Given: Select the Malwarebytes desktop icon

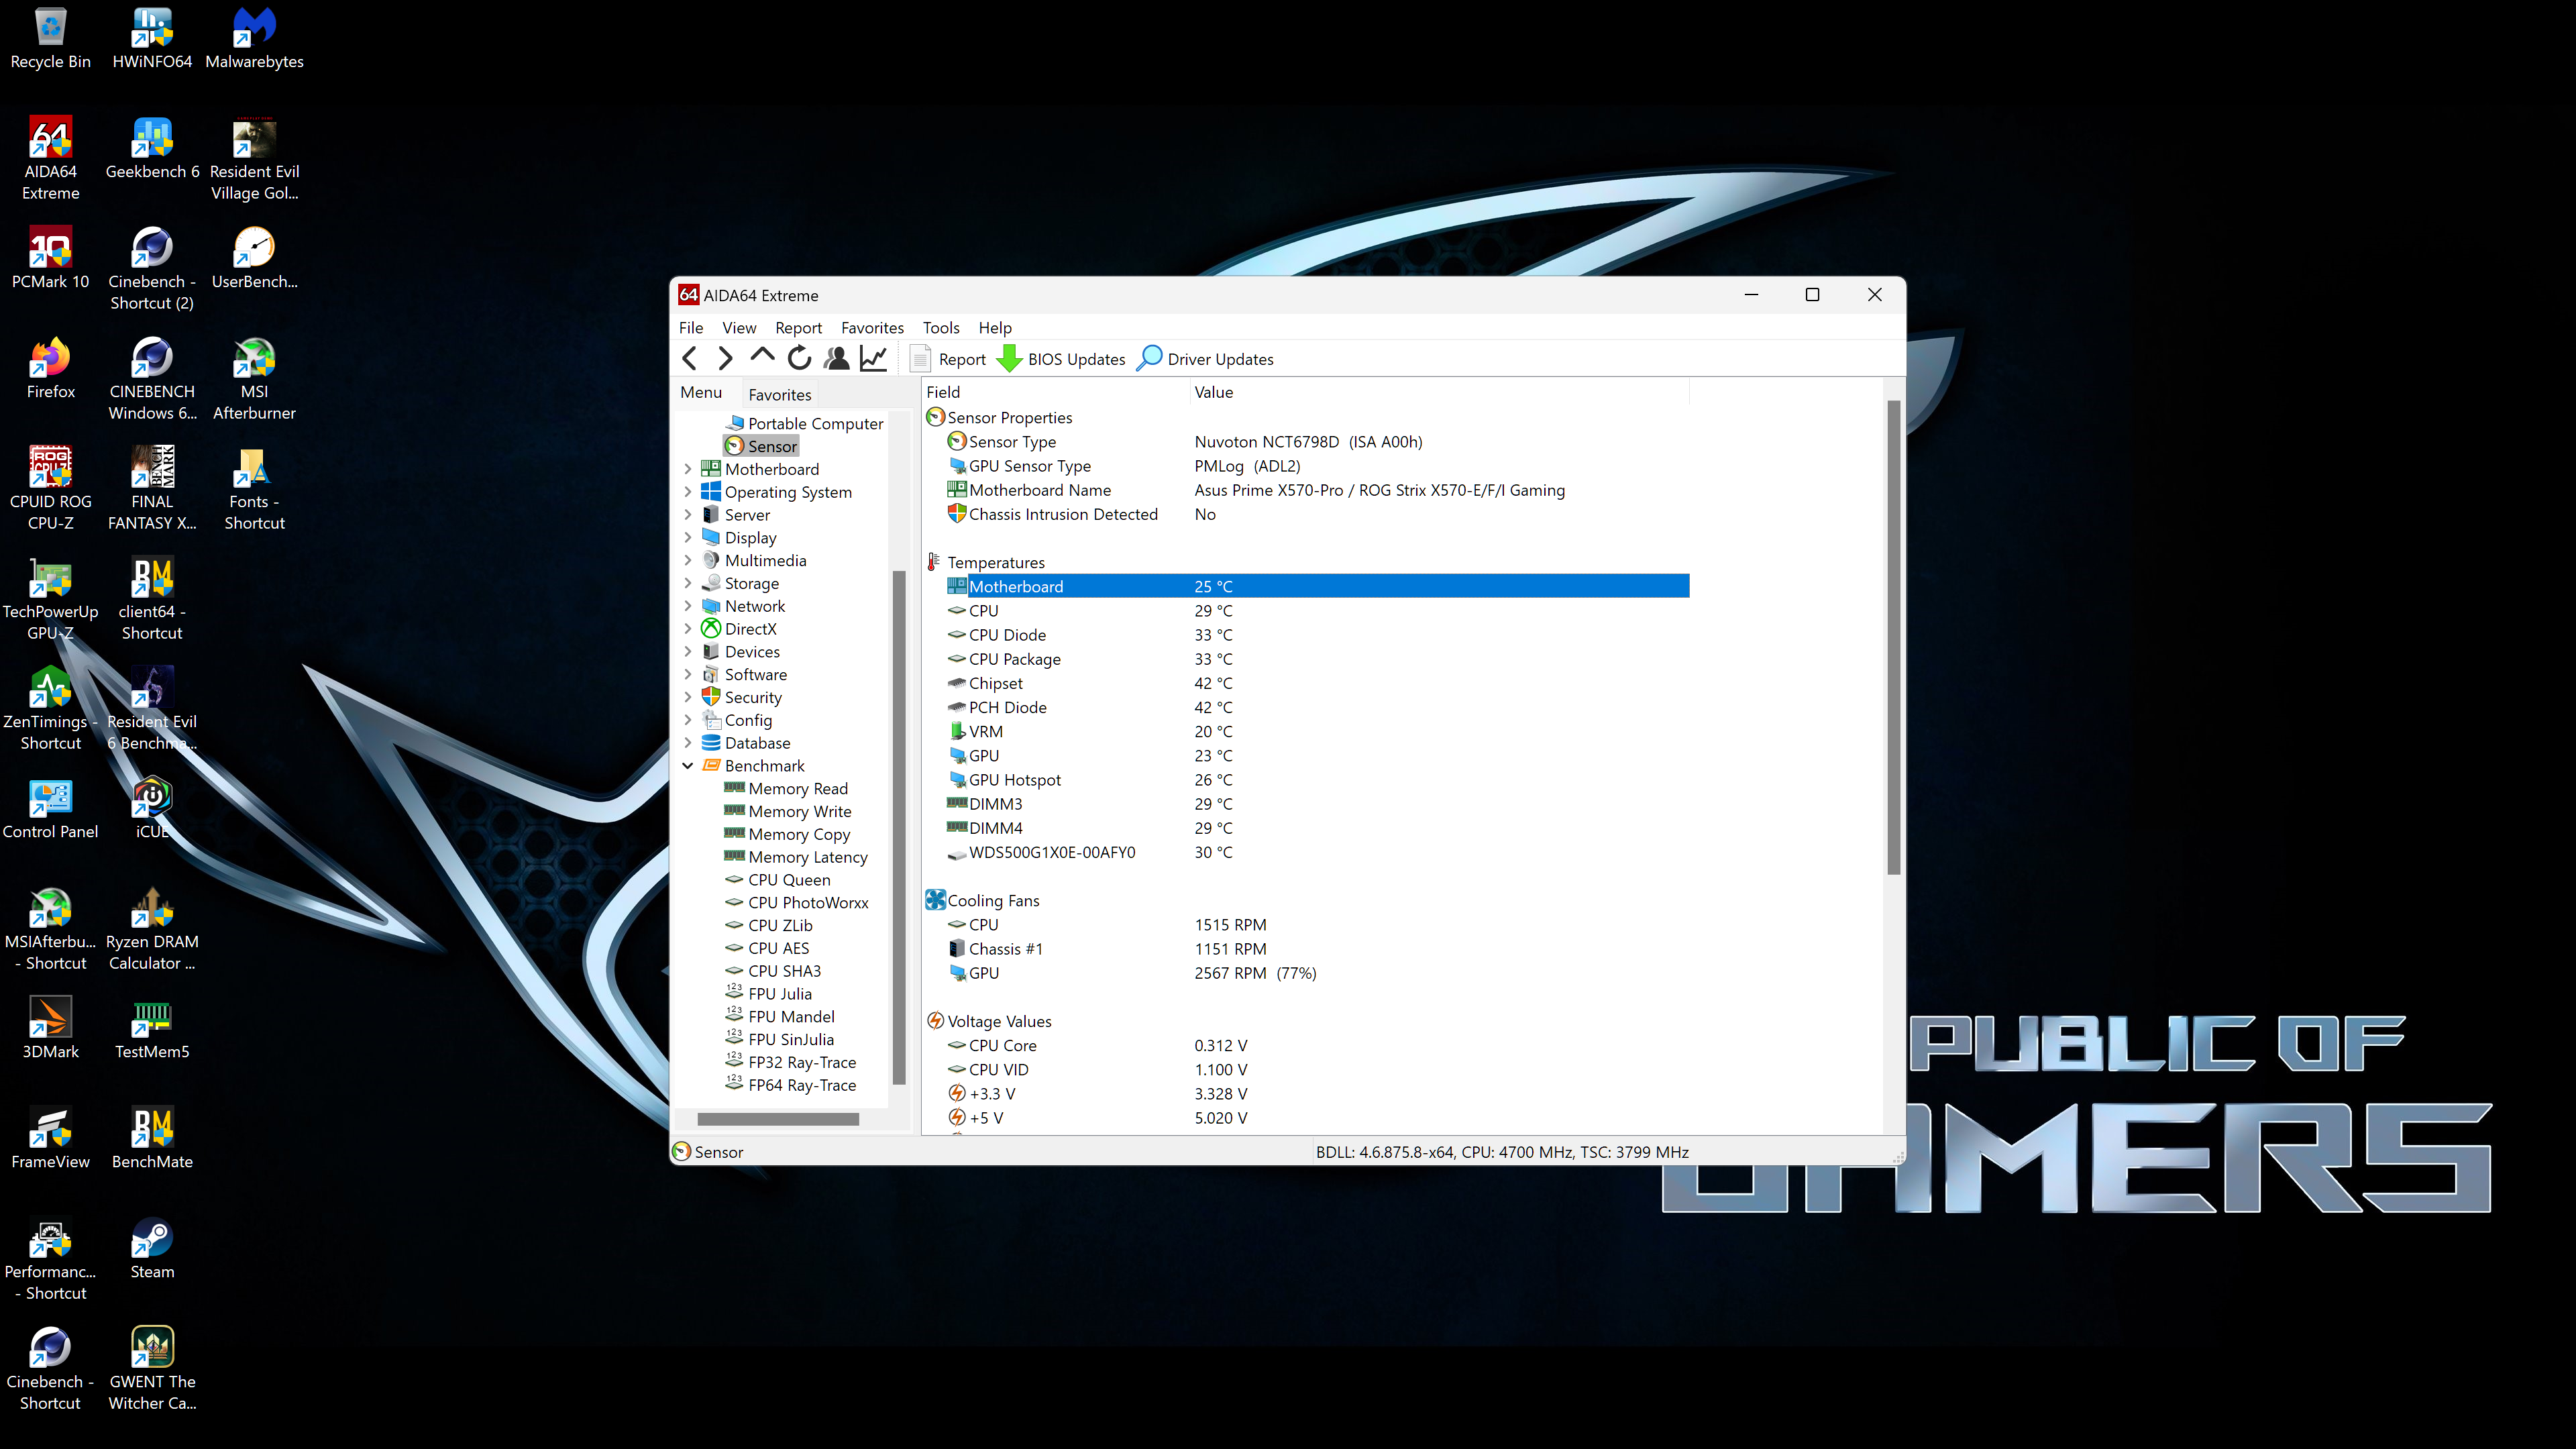Looking at the screenshot, I should pos(254,38).
